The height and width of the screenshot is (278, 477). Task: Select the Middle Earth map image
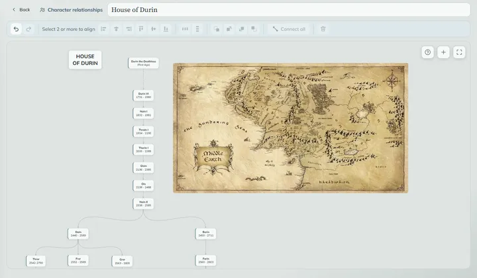point(291,128)
